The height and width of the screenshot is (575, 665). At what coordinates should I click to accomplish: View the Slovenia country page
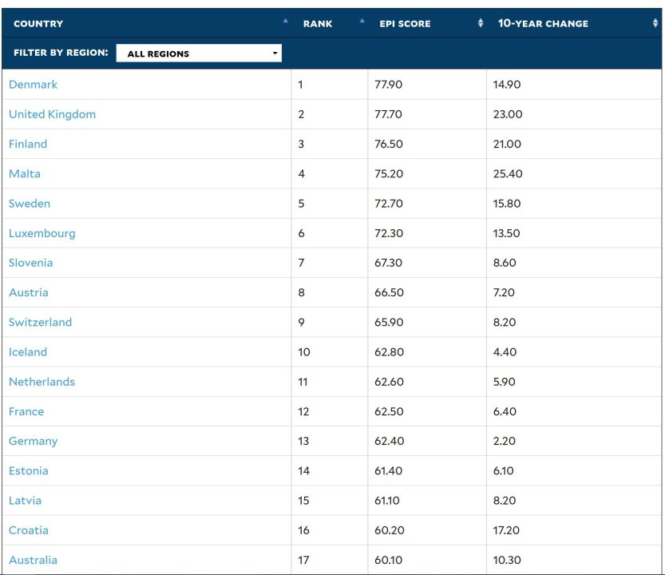coord(31,263)
